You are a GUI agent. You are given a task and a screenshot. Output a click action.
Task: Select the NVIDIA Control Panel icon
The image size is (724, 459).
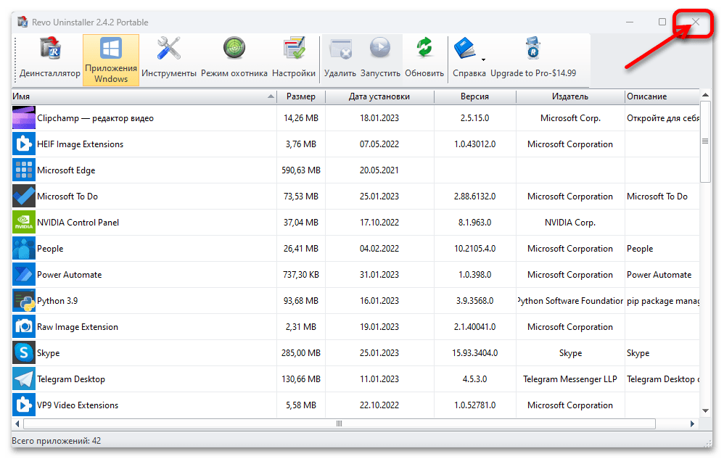[x=23, y=223]
